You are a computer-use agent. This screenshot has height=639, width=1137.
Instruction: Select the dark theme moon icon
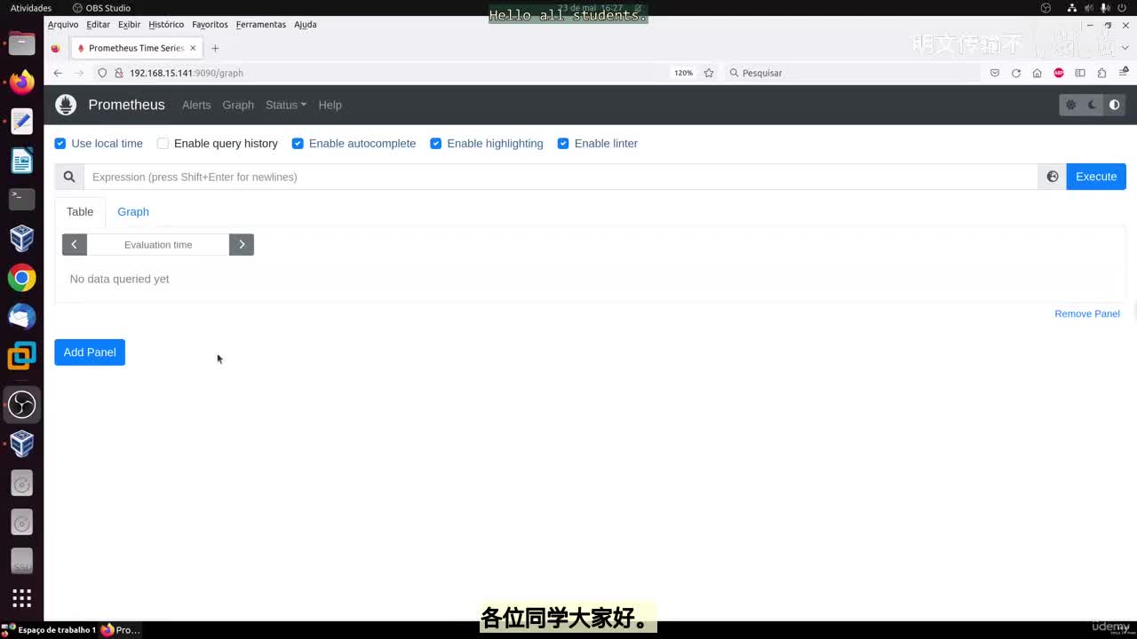click(x=1093, y=105)
